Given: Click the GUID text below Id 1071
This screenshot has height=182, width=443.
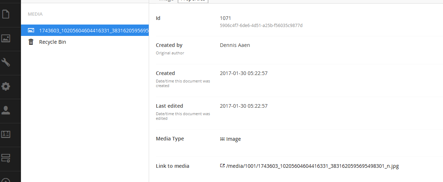Looking at the screenshot, I should click(x=261, y=26).
